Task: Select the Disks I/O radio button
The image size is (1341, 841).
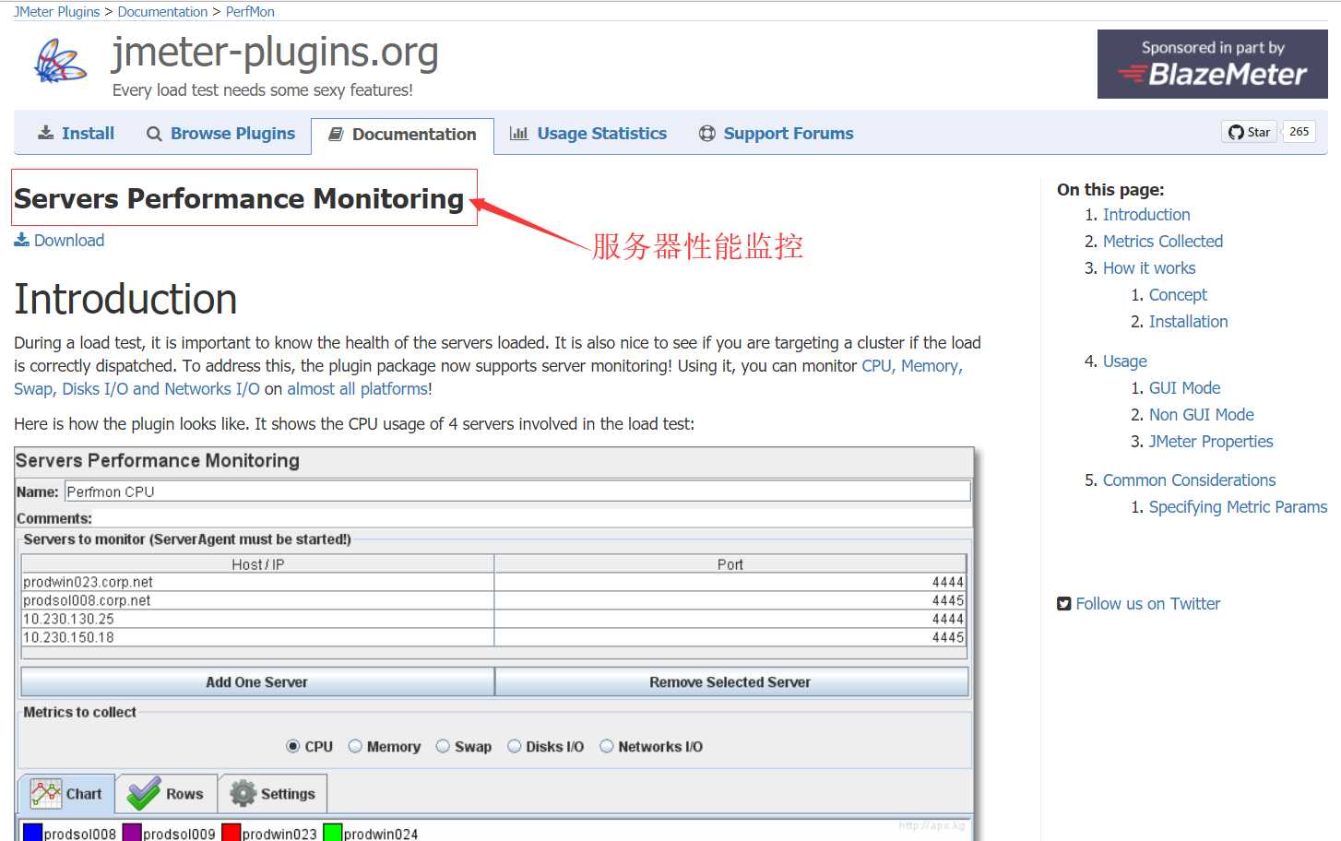Action: pyautogui.click(x=515, y=746)
